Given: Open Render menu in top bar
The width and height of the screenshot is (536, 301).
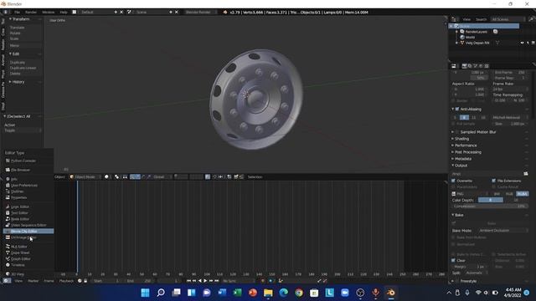Looking at the screenshot, I should (31, 13).
